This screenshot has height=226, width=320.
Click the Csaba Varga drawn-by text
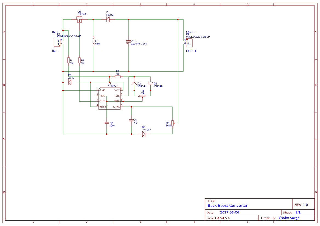(x=289, y=218)
